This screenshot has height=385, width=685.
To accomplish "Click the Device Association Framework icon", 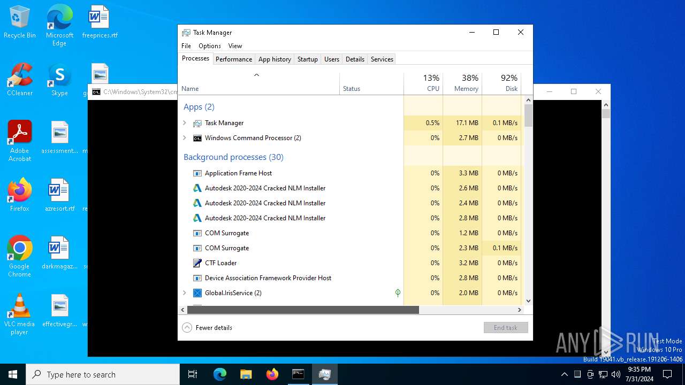I will [197, 278].
